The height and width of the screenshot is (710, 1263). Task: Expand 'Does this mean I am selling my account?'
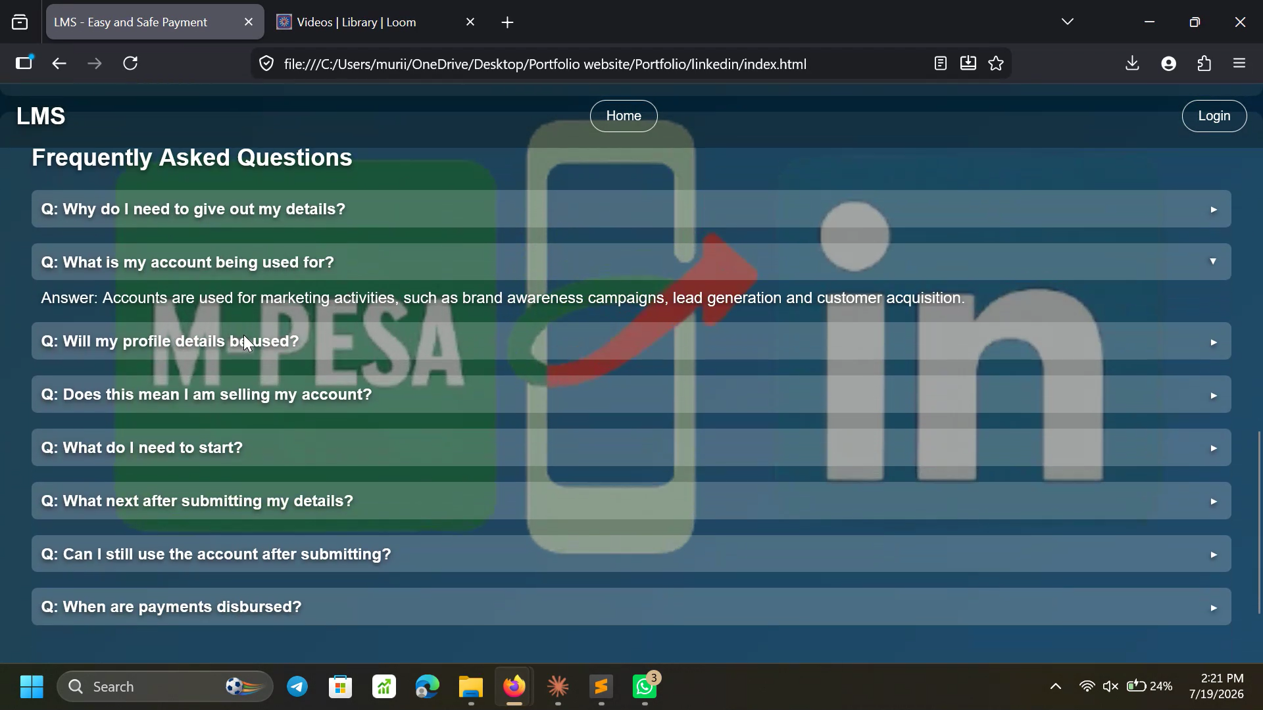[631, 394]
